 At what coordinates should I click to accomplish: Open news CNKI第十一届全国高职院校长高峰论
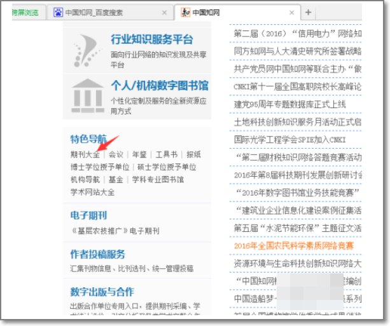click(x=298, y=86)
